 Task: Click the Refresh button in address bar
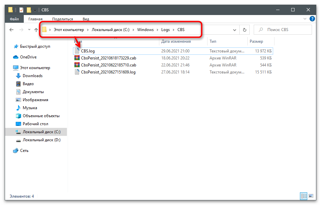click(244, 30)
